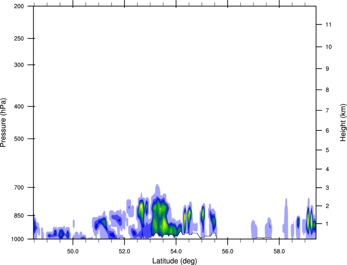Click the 'Height (km)' axis title
The height and width of the screenshot is (265, 347).
click(x=343, y=123)
